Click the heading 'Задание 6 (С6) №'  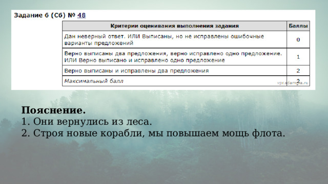point(45,15)
